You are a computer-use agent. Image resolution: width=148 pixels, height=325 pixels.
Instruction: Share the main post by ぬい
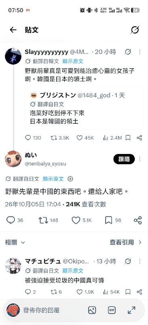click(138, 220)
